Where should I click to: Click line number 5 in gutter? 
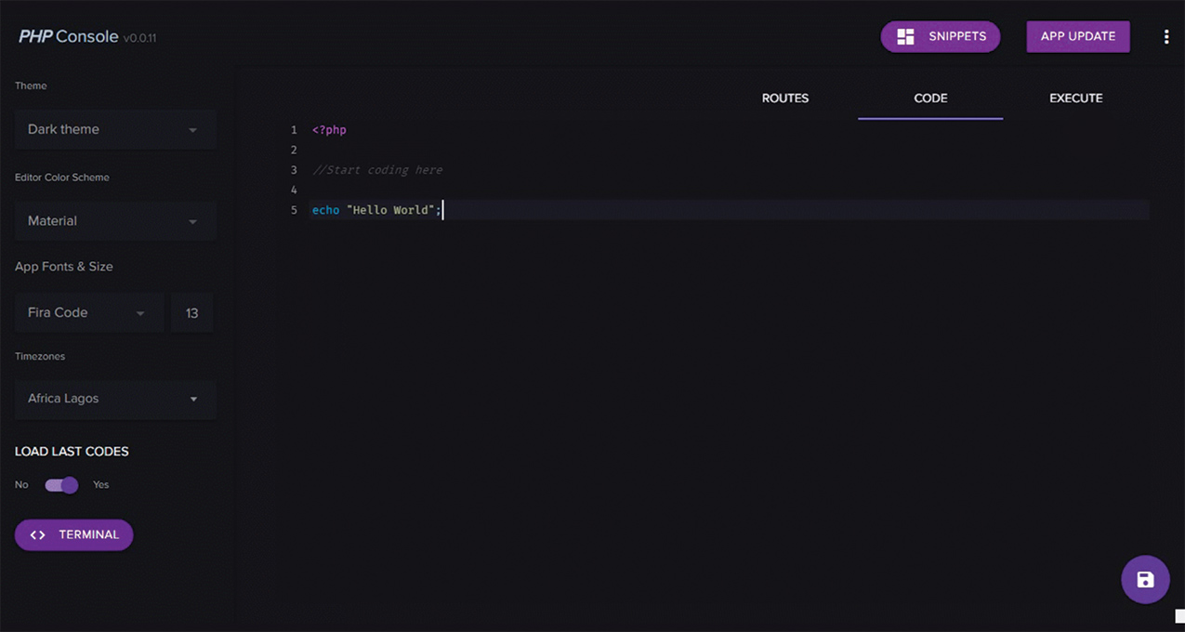coord(294,210)
